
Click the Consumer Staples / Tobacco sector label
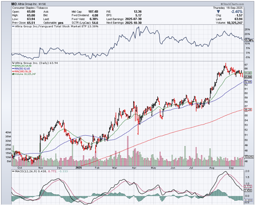click(30, 8)
